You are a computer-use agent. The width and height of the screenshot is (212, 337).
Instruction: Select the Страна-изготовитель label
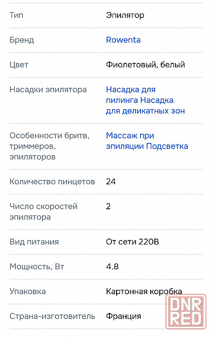click(52, 316)
